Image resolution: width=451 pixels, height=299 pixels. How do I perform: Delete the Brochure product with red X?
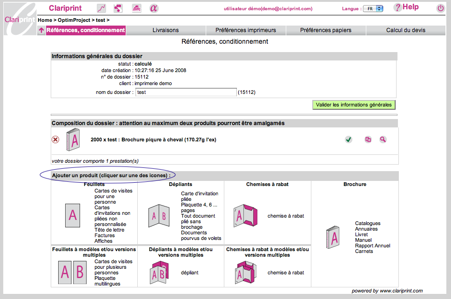click(55, 140)
